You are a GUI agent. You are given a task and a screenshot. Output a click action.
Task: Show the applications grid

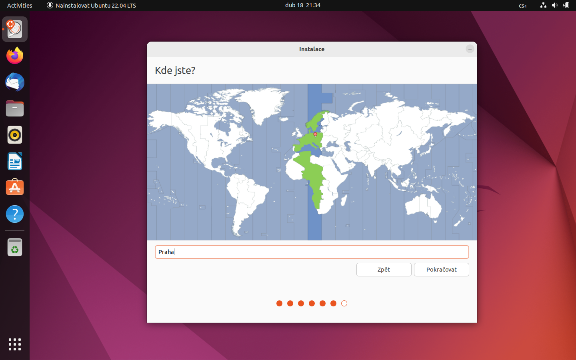[x=14, y=344]
